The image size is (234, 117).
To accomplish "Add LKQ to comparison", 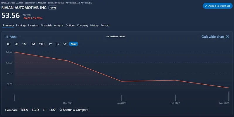I will tap(52, 110).
